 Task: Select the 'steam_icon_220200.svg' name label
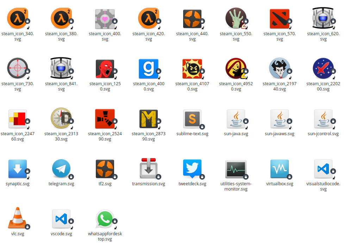click(323, 86)
